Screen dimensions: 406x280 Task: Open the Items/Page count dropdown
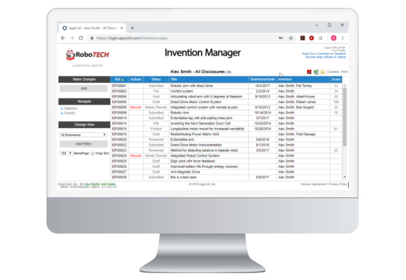(66, 153)
